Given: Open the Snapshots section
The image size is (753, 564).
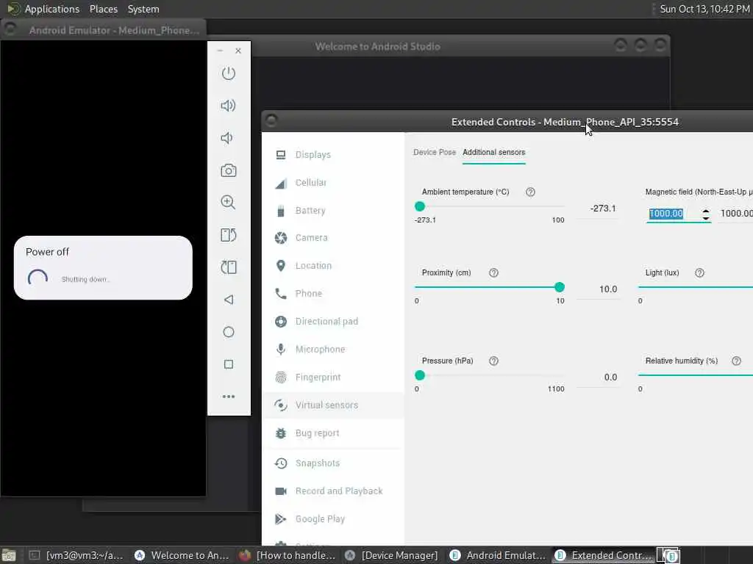Looking at the screenshot, I should coord(332,463).
